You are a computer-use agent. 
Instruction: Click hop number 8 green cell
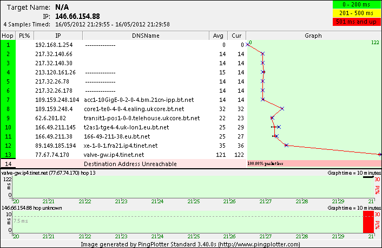click(8, 109)
